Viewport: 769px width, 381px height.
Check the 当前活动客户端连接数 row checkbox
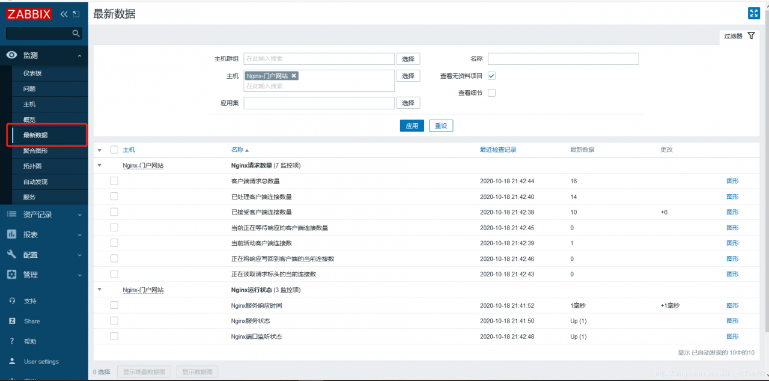pyautogui.click(x=114, y=243)
